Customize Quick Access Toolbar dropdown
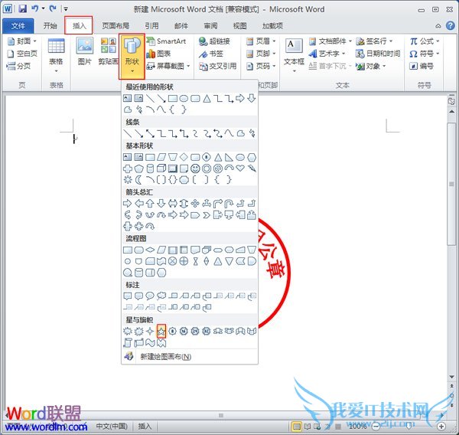The height and width of the screenshot is (435, 459). click(x=66, y=9)
